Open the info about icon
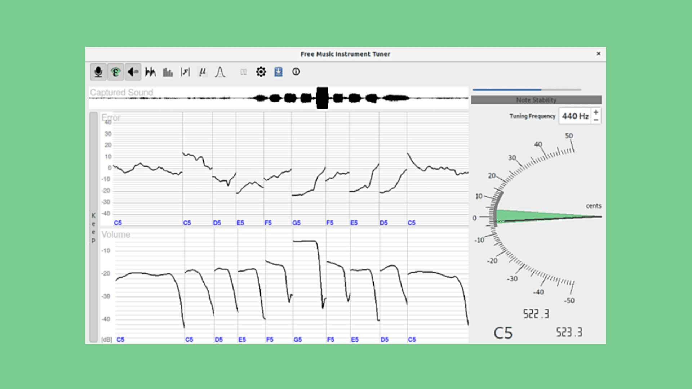This screenshot has height=389, width=692. (x=296, y=72)
